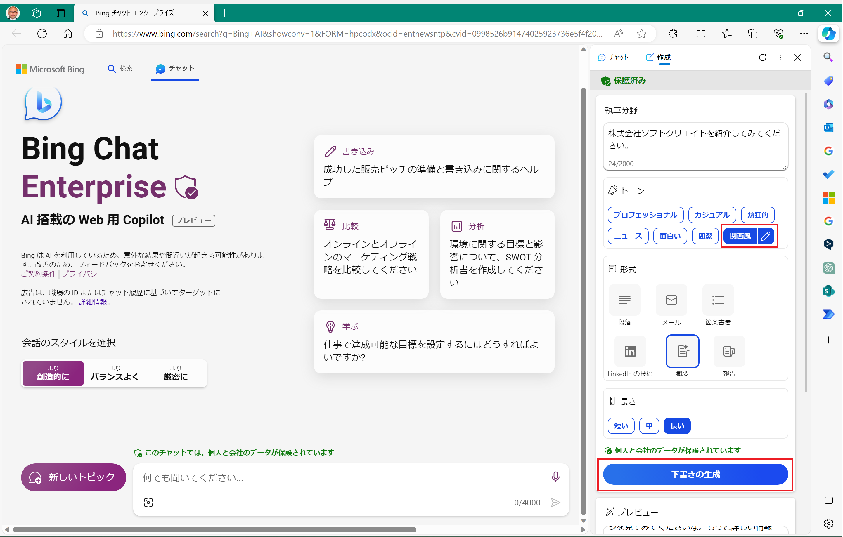The image size is (843, 537).
Task: Click Read aloud icon in address bar
Action: pos(619,34)
